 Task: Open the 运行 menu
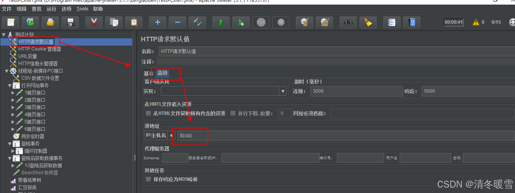[x=52, y=9]
